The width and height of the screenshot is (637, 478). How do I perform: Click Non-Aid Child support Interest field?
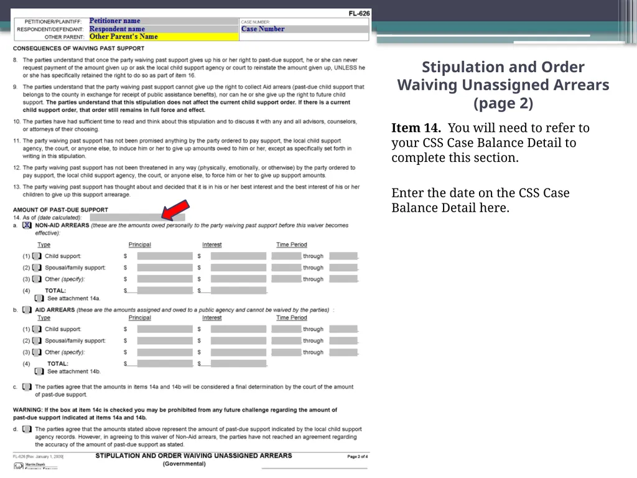pyautogui.click(x=238, y=256)
